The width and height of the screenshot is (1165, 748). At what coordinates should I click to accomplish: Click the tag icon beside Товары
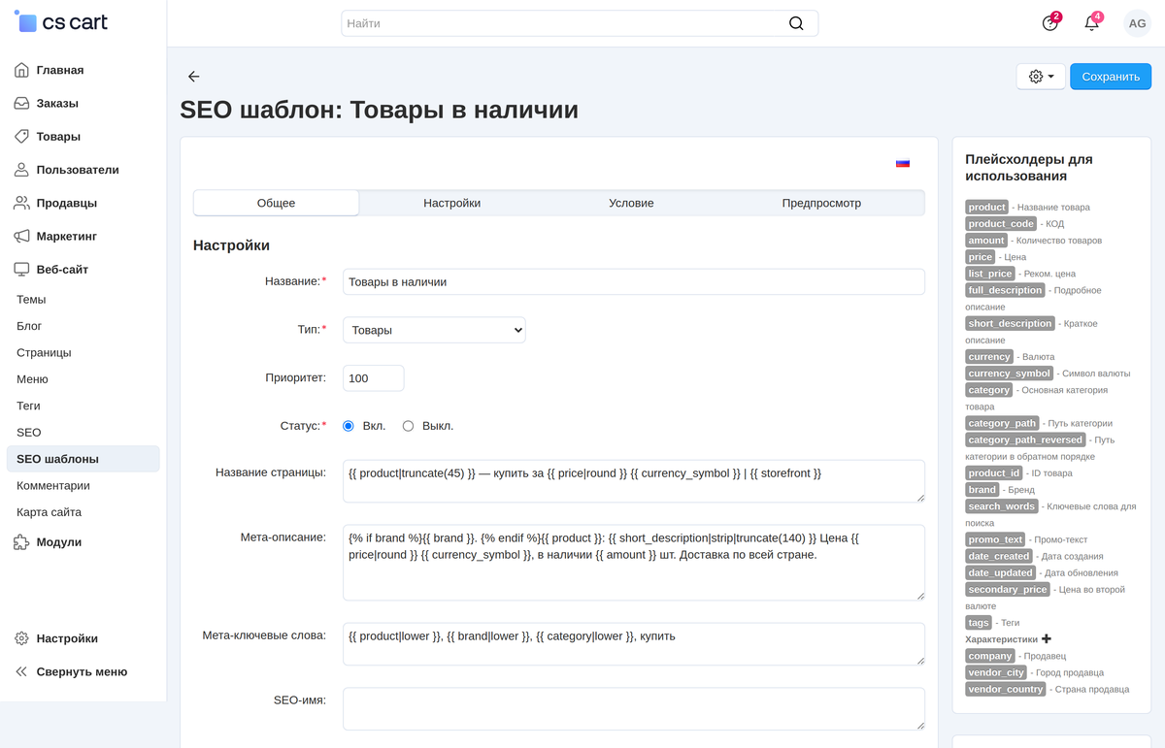(x=21, y=136)
